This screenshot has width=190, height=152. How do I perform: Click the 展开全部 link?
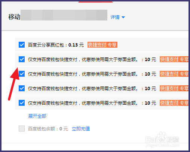tap(37, 116)
